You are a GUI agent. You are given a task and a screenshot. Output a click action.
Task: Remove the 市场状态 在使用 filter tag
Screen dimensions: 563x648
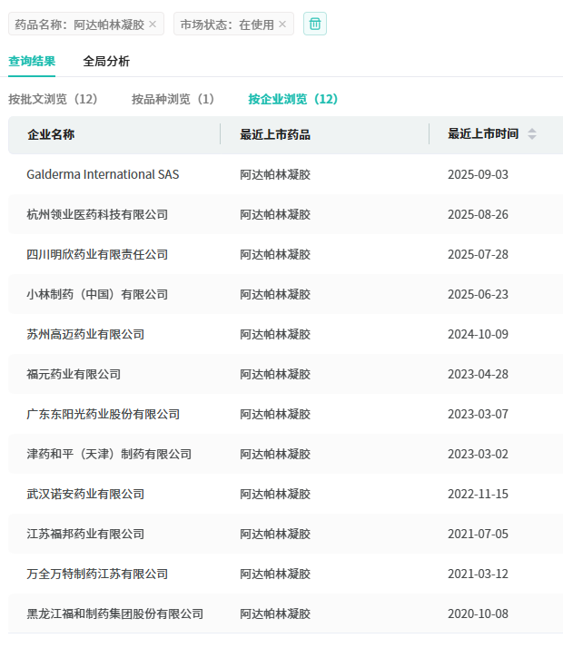click(282, 25)
